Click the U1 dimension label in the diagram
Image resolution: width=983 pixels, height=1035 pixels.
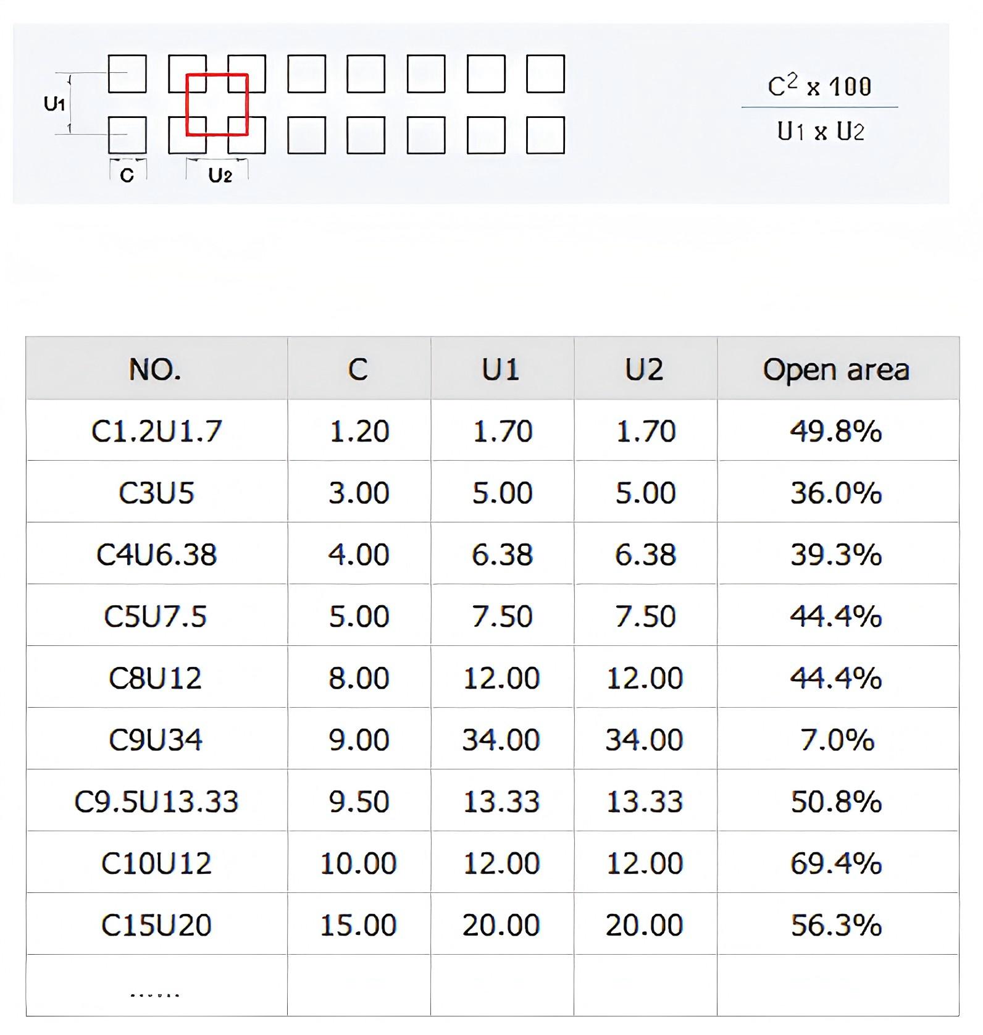coord(54,103)
